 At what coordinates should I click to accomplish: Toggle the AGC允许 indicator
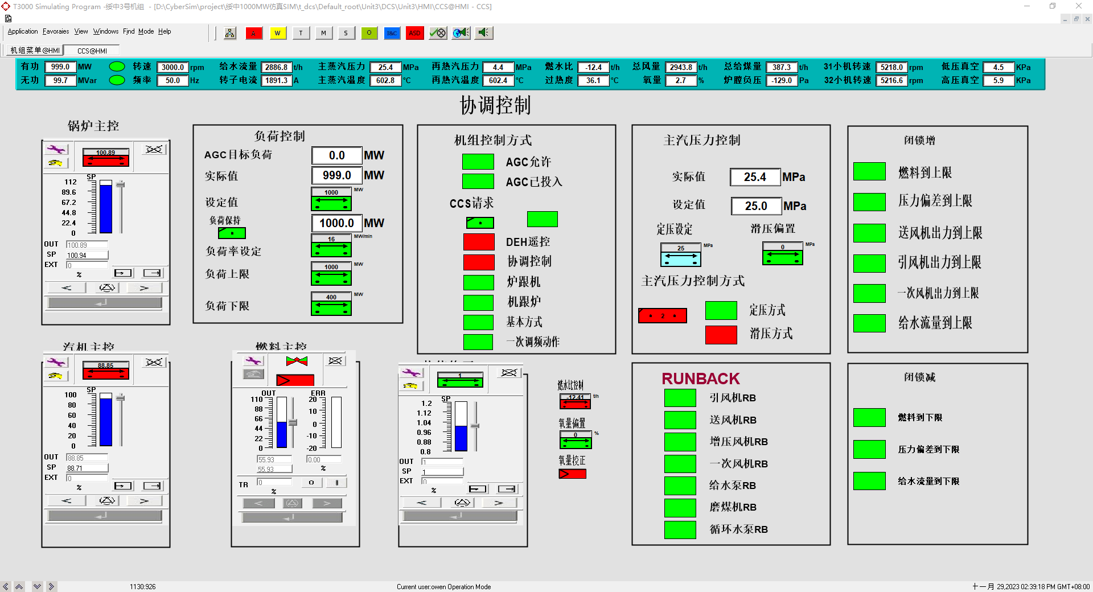[x=478, y=162]
